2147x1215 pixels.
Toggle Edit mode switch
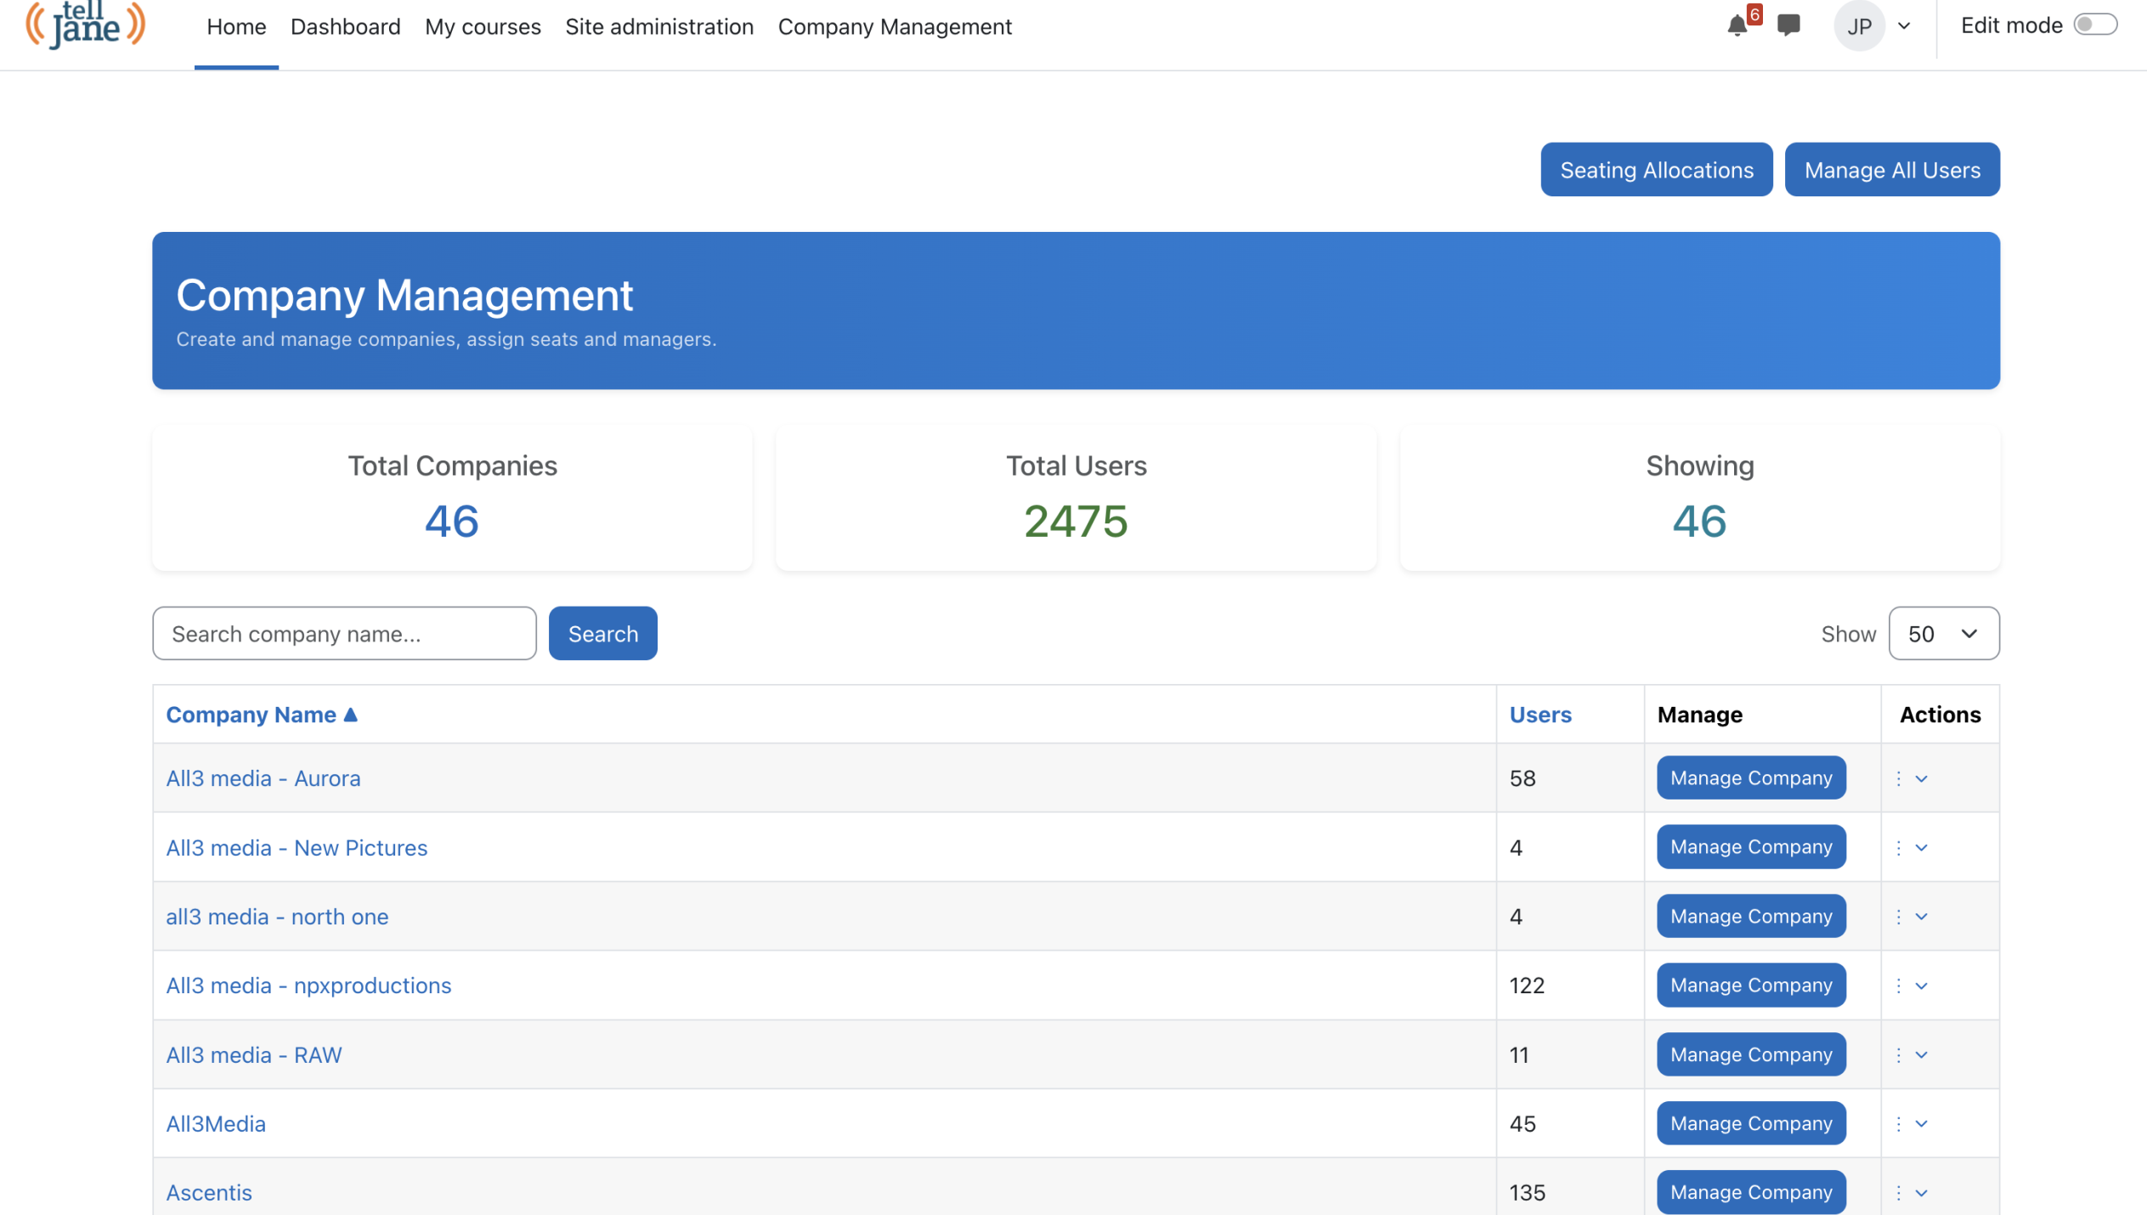2094,25
